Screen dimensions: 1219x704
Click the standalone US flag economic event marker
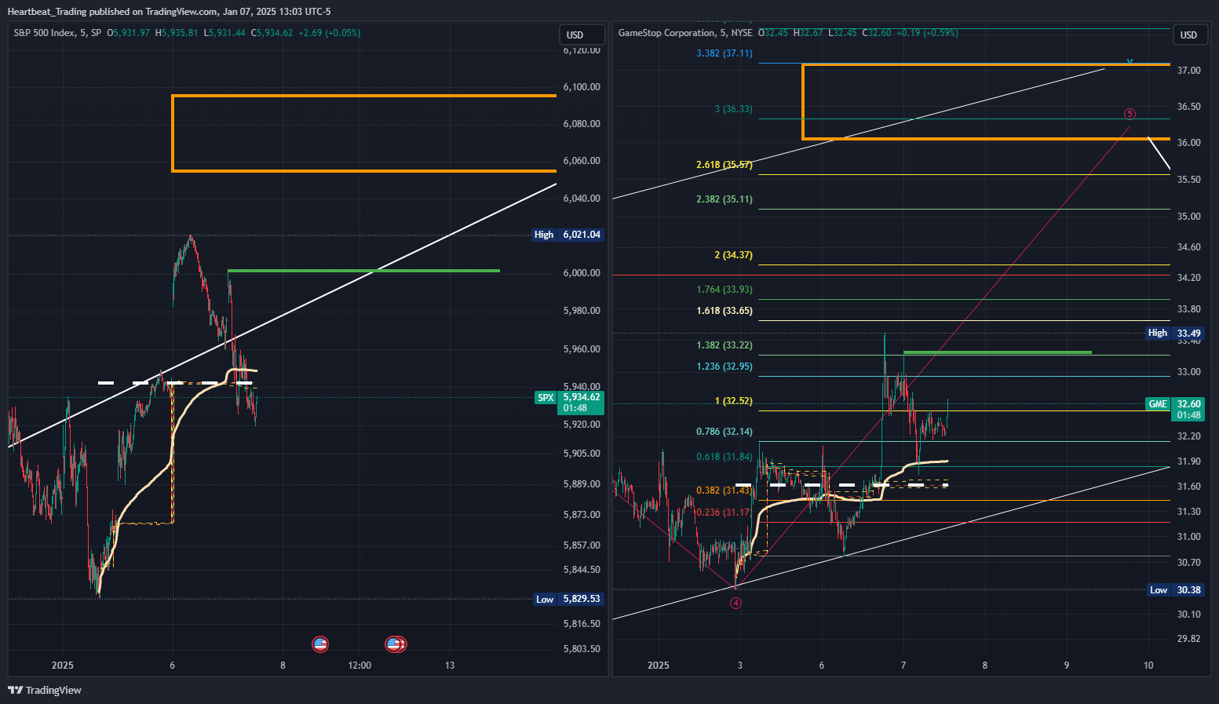coord(320,644)
